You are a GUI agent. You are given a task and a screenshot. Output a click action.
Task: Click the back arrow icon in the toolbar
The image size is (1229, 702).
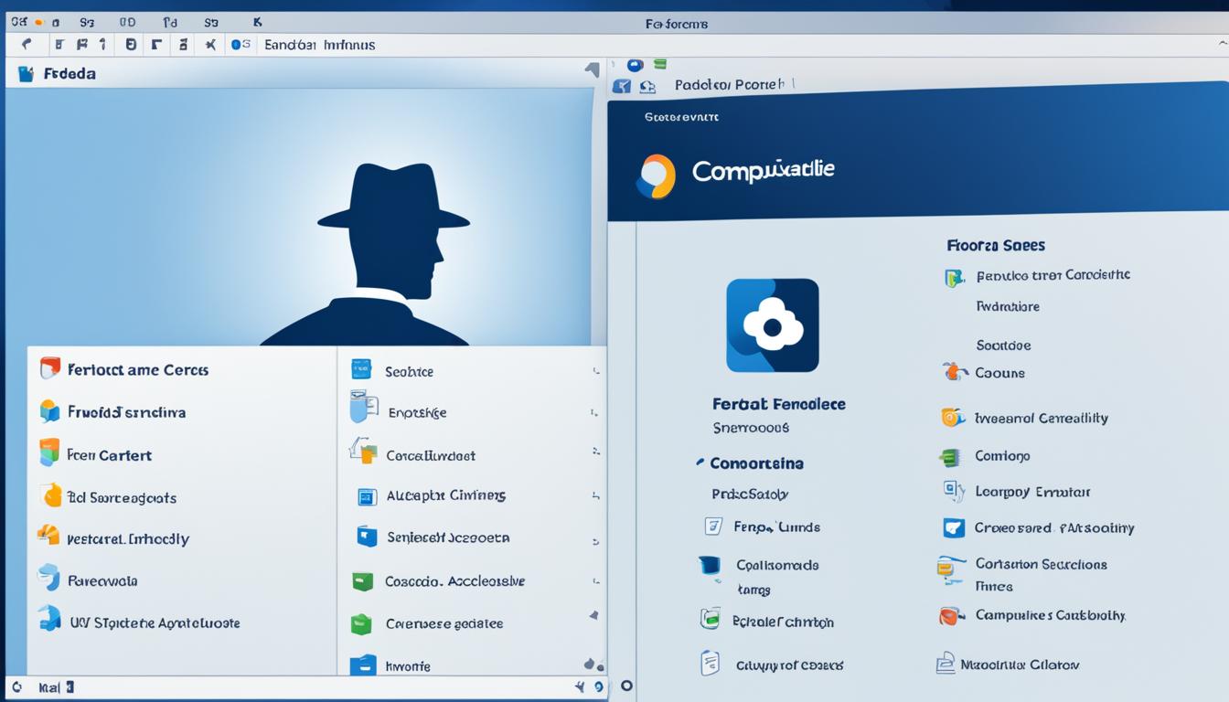point(25,43)
